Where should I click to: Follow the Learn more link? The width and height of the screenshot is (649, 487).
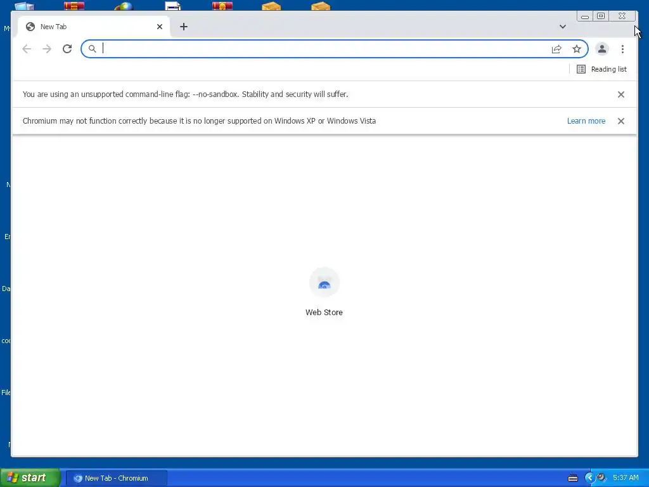pos(586,121)
